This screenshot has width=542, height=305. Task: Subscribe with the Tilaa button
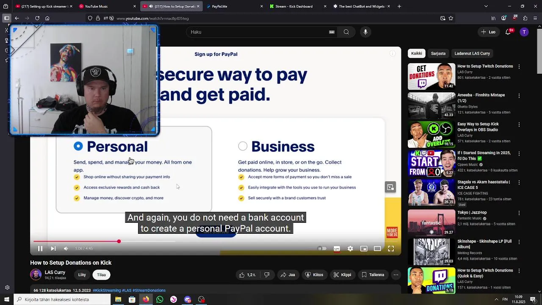pyautogui.click(x=101, y=275)
